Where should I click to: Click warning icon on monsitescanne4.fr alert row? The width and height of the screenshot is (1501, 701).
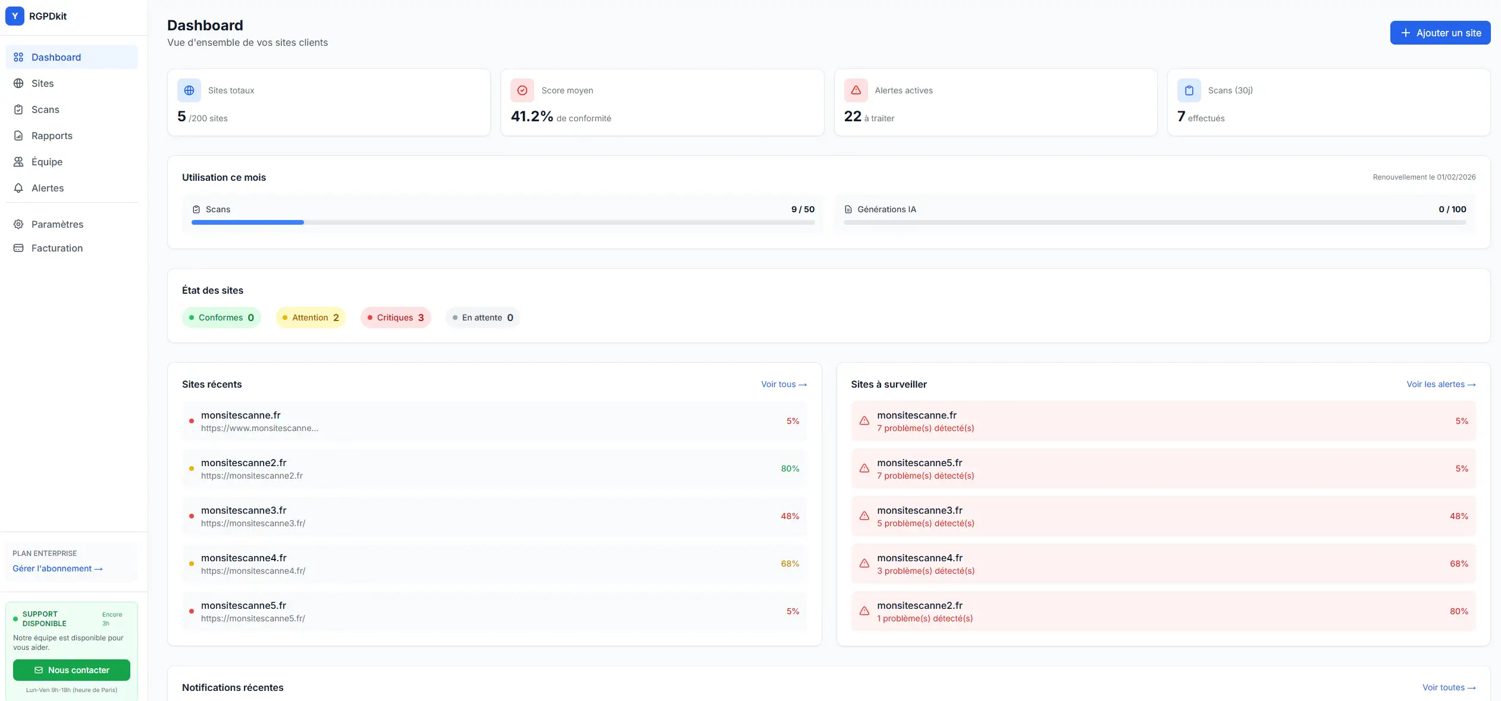point(864,564)
